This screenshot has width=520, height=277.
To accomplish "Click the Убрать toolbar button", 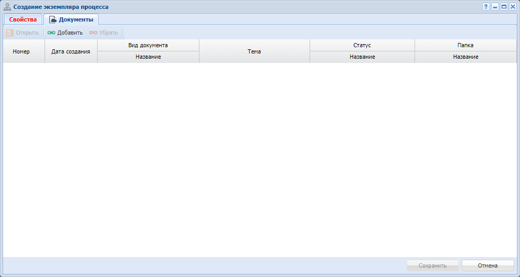I will (104, 33).
